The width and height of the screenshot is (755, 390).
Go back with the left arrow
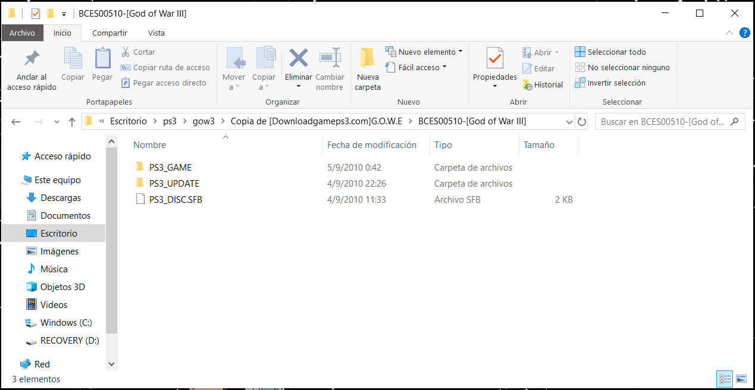point(16,122)
